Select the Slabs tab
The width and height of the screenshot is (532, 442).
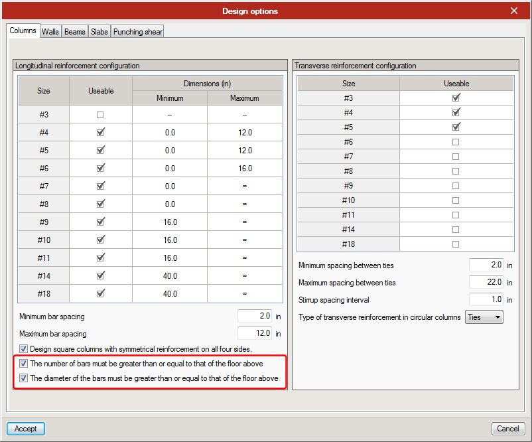click(100, 31)
